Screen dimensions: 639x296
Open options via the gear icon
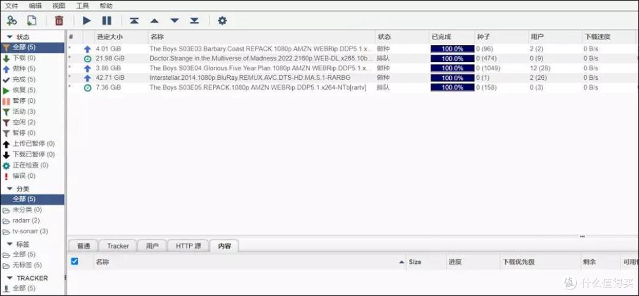pos(222,20)
